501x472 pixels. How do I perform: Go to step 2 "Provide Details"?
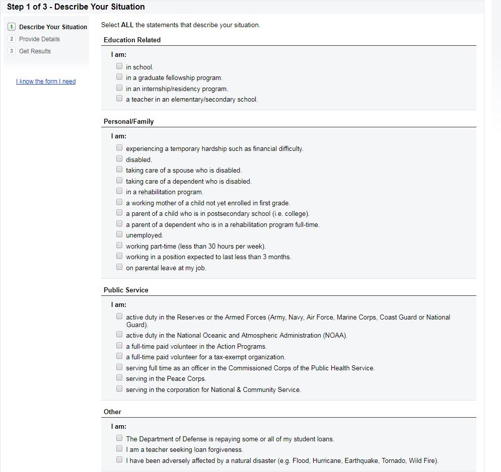point(39,39)
